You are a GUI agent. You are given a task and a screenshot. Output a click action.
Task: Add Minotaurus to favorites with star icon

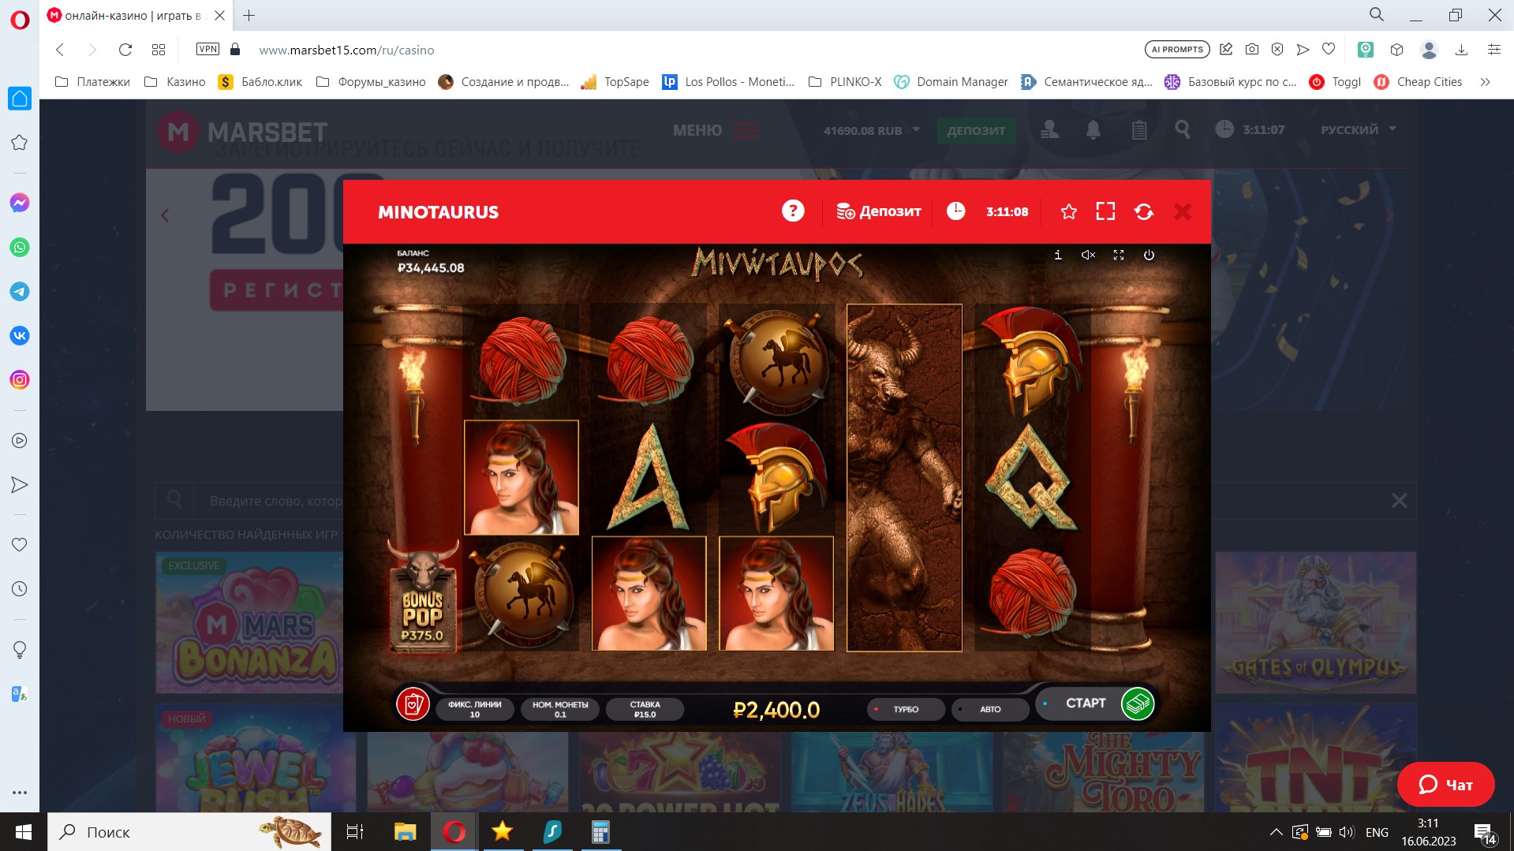pos(1069,211)
